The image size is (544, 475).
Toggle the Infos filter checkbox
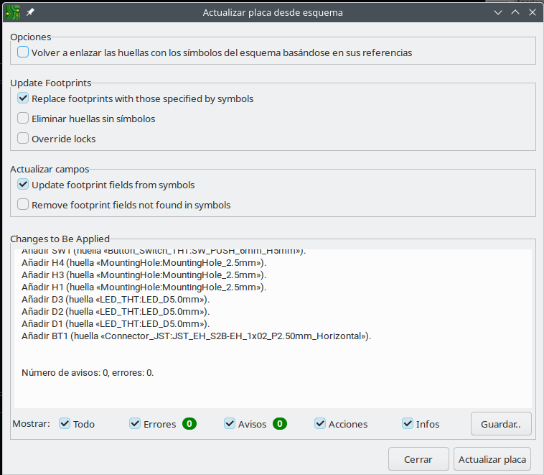[x=408, y=424]
